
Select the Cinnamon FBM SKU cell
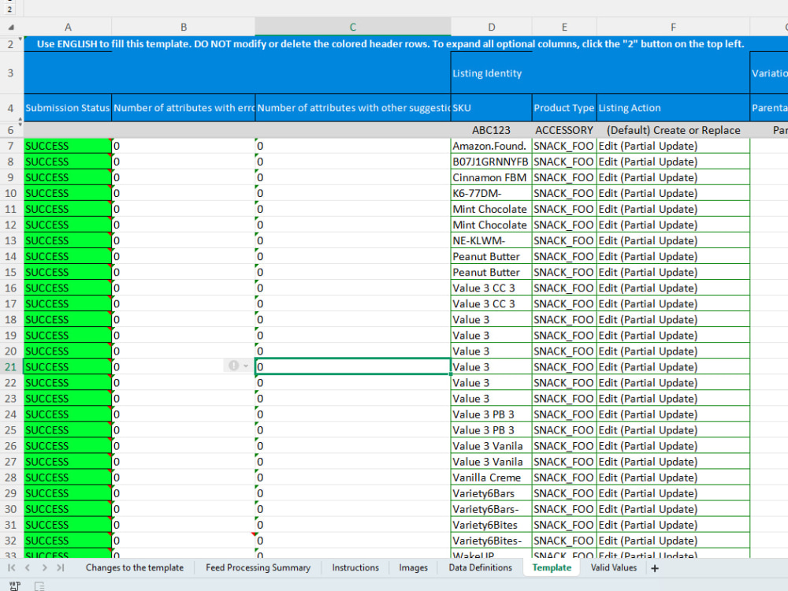click(x=492, y=177)
